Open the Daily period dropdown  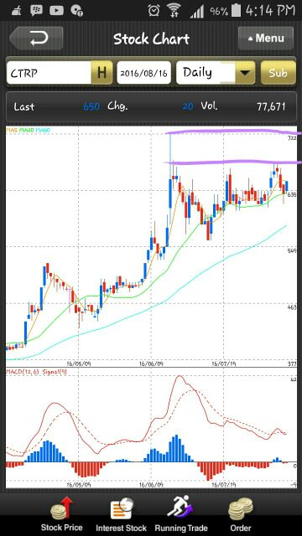pyautogui.click(x=216, y=73)
